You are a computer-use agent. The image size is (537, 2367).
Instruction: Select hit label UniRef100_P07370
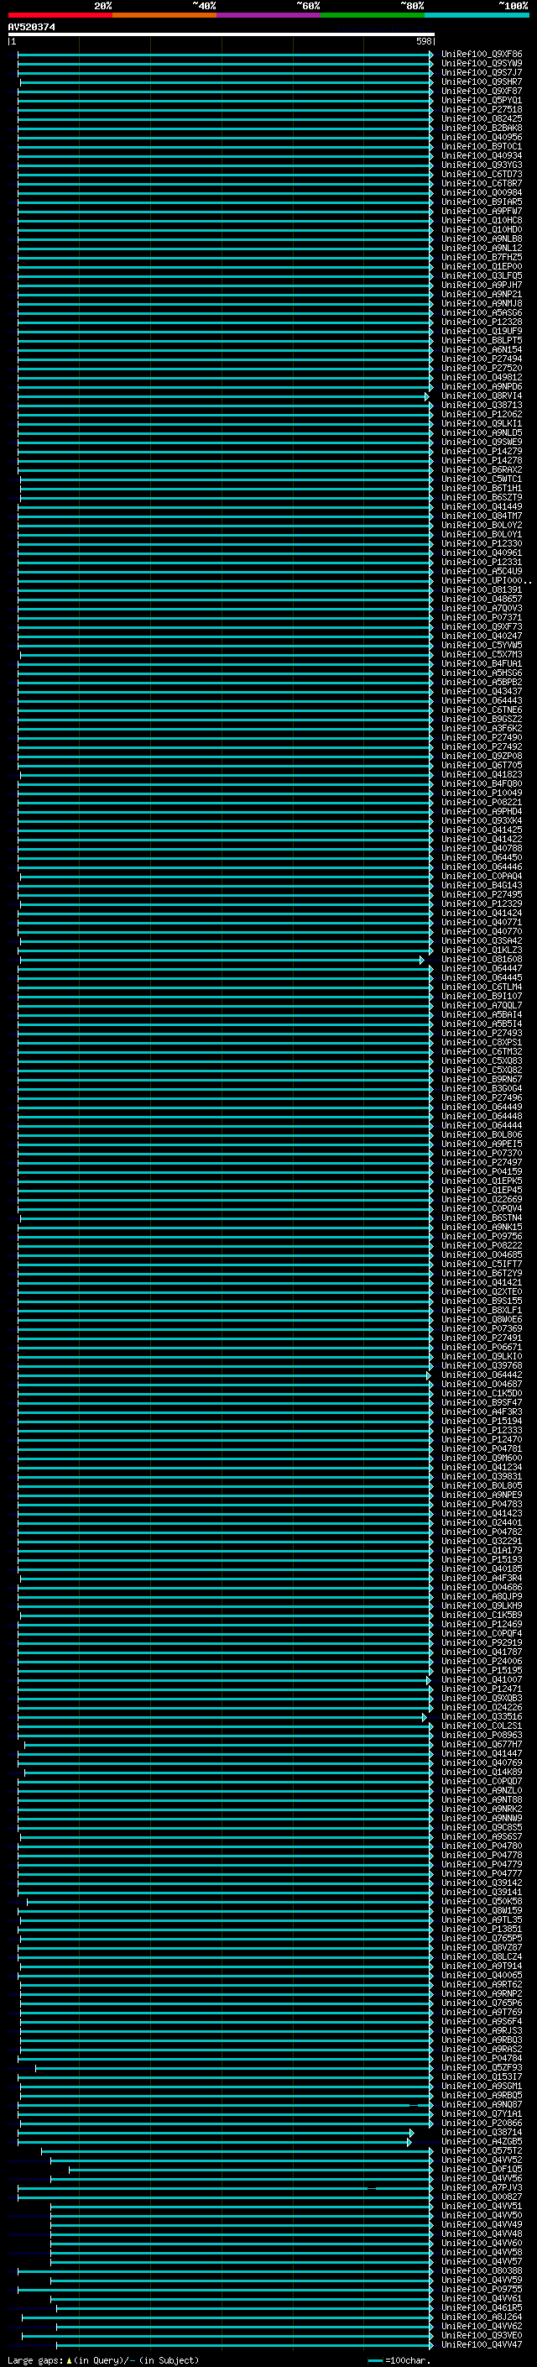pos(481,1153)
